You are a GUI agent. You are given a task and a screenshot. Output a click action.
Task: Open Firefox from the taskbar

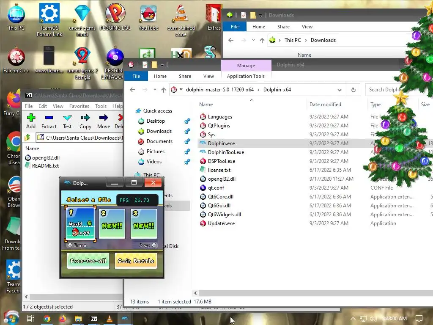(63, 319)
